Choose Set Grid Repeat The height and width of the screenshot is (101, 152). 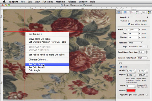tap(47, 67)
